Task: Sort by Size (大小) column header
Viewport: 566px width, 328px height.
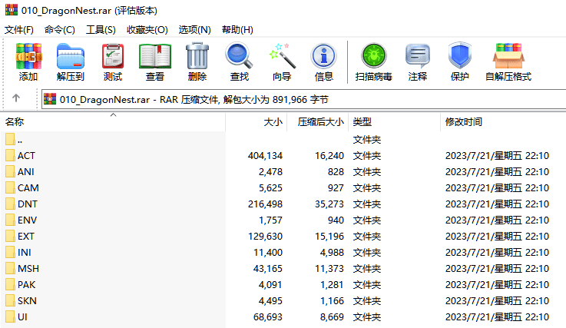Action: coord(257,122)
